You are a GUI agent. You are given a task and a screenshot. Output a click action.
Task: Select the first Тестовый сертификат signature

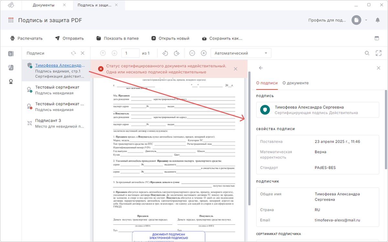56,90
